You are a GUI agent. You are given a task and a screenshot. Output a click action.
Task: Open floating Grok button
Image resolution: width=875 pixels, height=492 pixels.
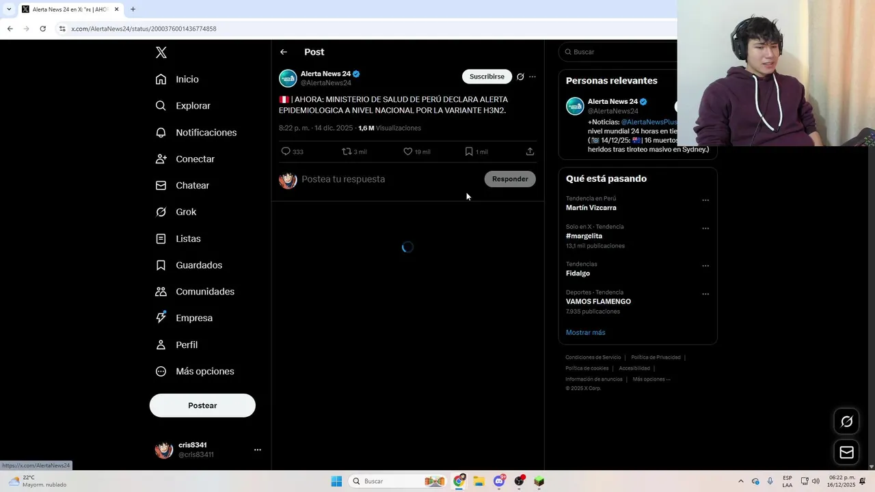[847, 422]
